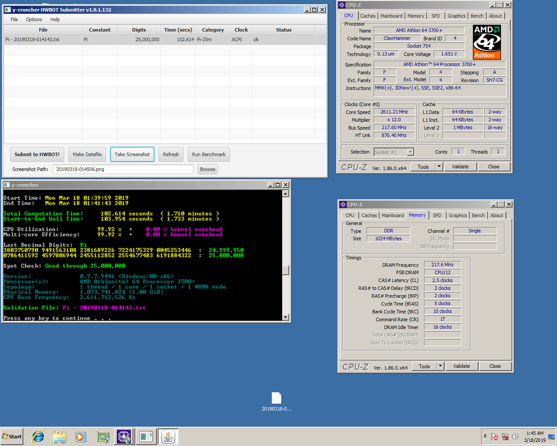Click network status tray icon
Image resolution: width=557 pixels, height=446 pixels.
point(505,437)
